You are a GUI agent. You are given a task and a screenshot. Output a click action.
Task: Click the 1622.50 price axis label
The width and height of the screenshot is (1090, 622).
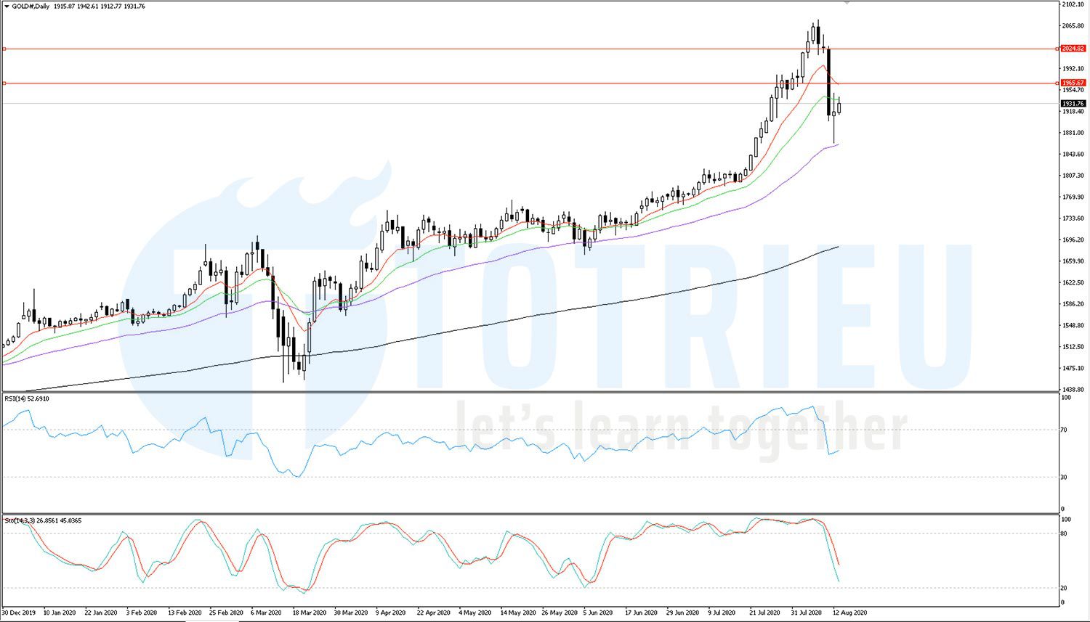[1073, 283]
